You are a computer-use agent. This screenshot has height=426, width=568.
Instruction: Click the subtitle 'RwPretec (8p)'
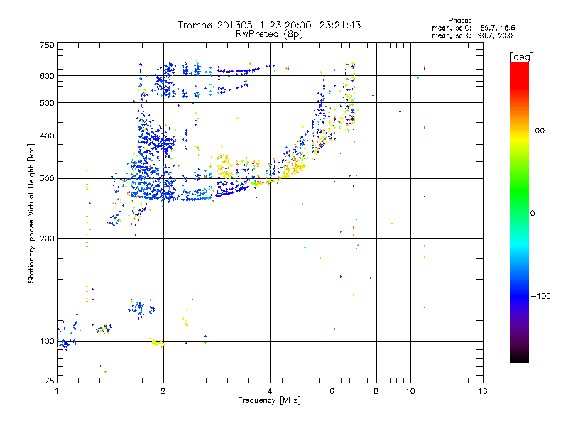[269, 34]
